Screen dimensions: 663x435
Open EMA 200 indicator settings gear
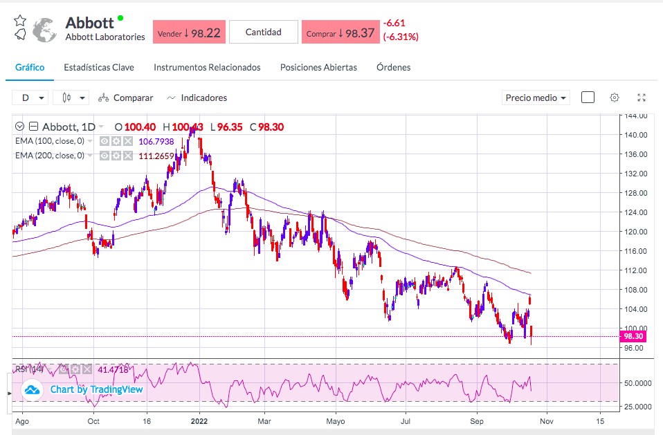[x=116, y=156]
